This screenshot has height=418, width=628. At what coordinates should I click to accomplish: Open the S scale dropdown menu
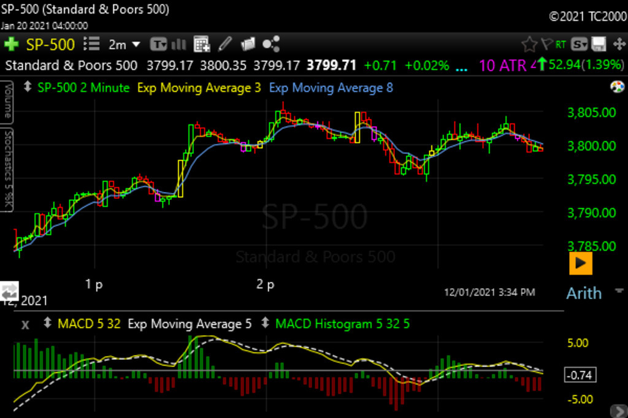click(580, 44)
